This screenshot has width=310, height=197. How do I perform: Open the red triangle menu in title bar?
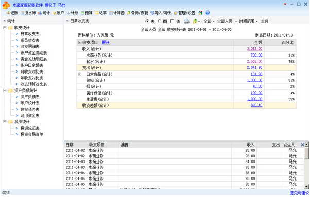(x=285, y=4)
